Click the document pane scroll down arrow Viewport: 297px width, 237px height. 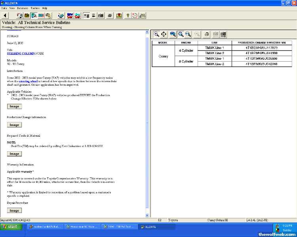[x=147, y=215]
